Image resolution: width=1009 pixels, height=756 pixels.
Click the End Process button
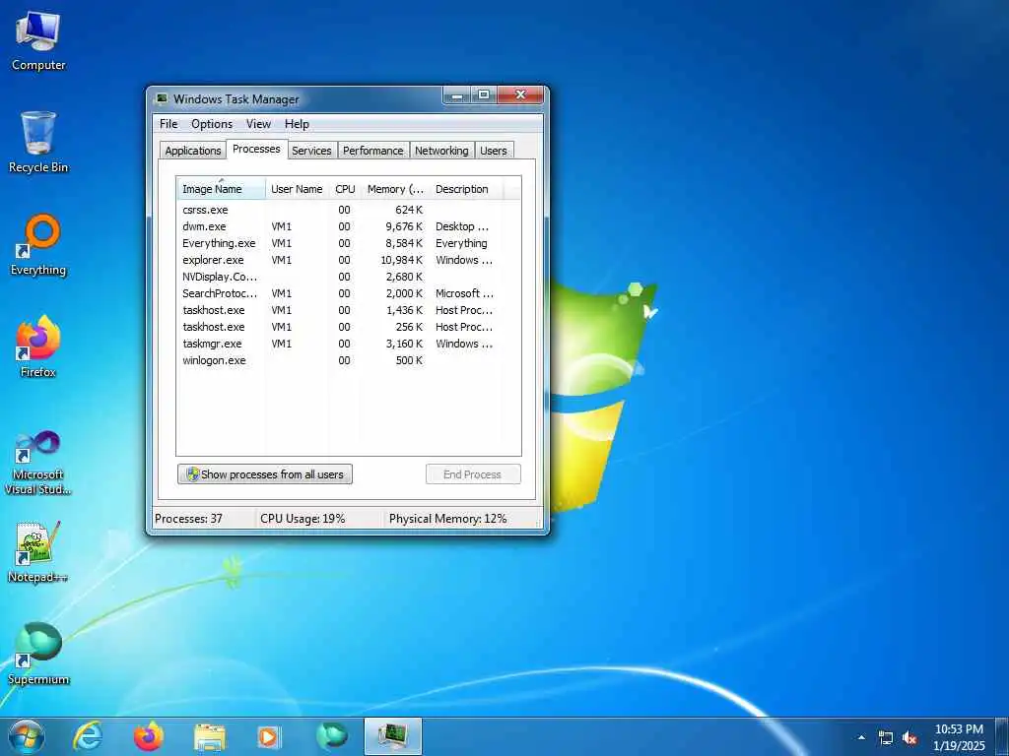pos(473,474)
